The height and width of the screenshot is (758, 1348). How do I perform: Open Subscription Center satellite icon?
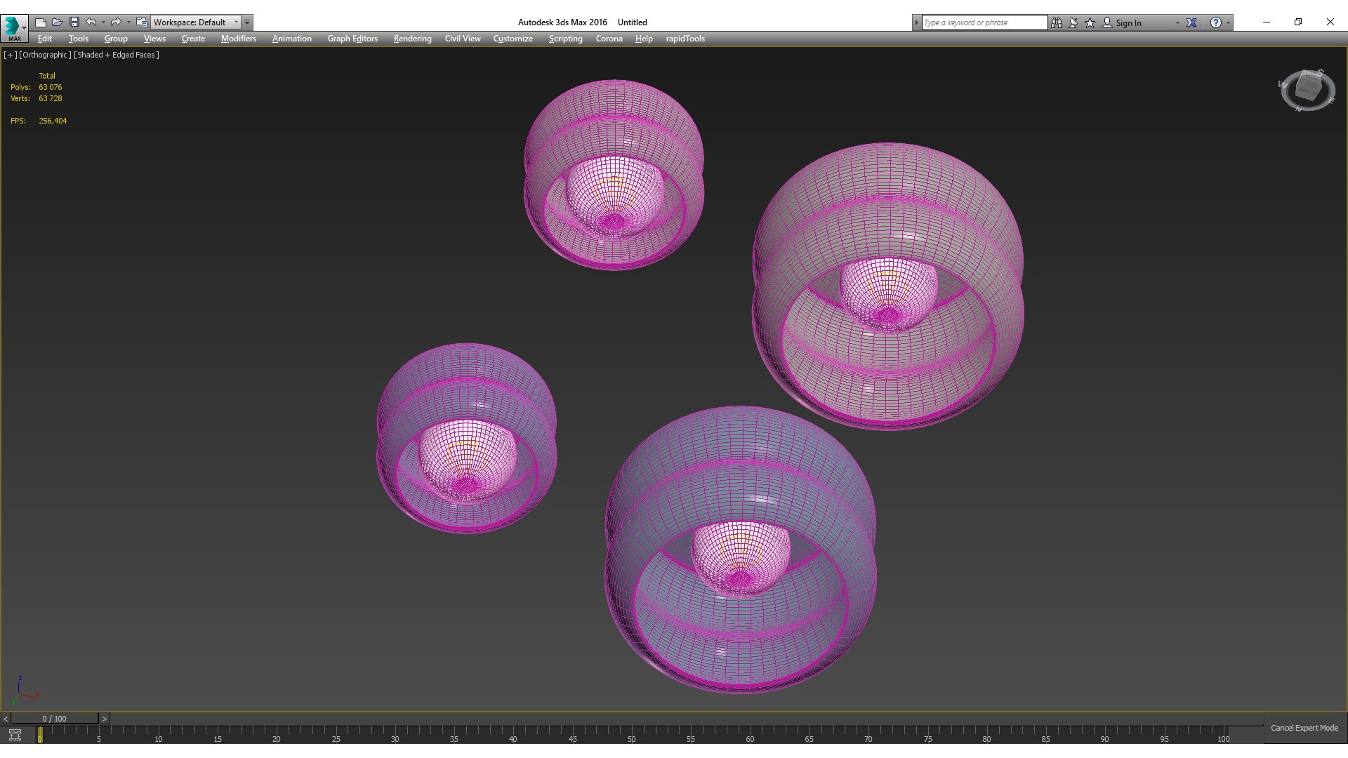click(x=1073, y=22)
